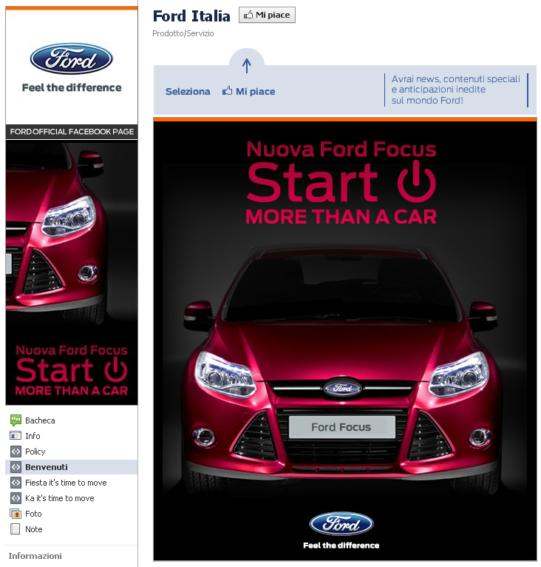The image size is (541, 567).
Task: Click the Ford logo at banner bottom
Action: pyautogui.click(x=341, y=523)
